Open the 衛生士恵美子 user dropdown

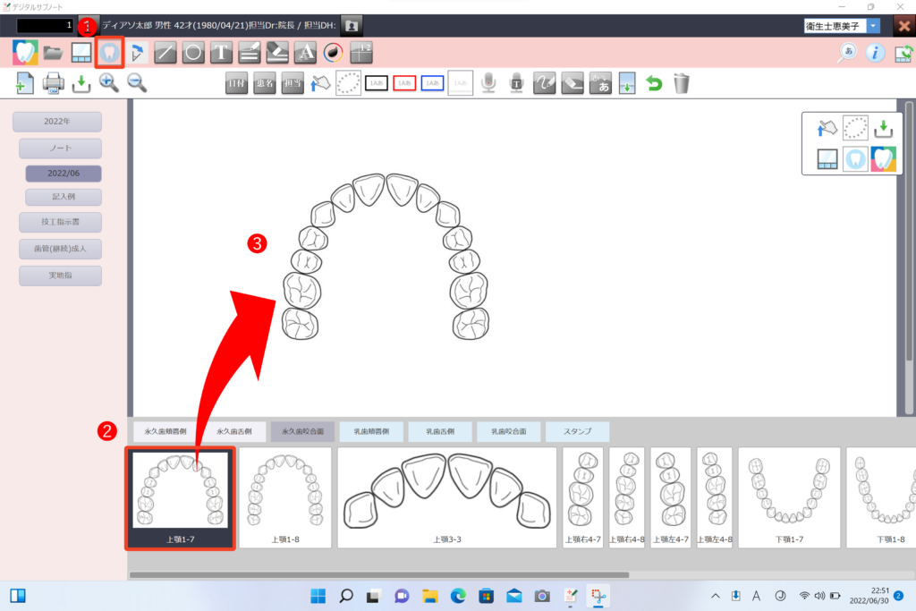(x=873, y=26)
